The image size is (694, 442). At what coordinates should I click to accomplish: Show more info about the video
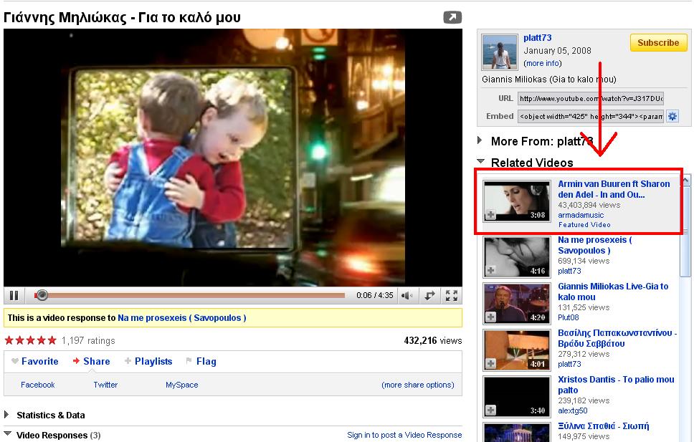(x=543, y=63)
